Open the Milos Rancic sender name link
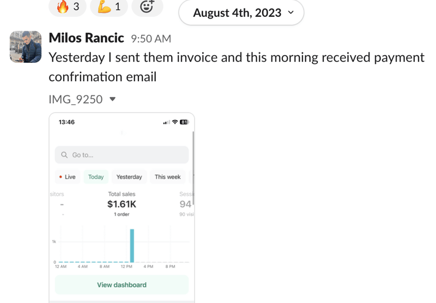This screenshot has height=303, width=436. tap(86, 38)
